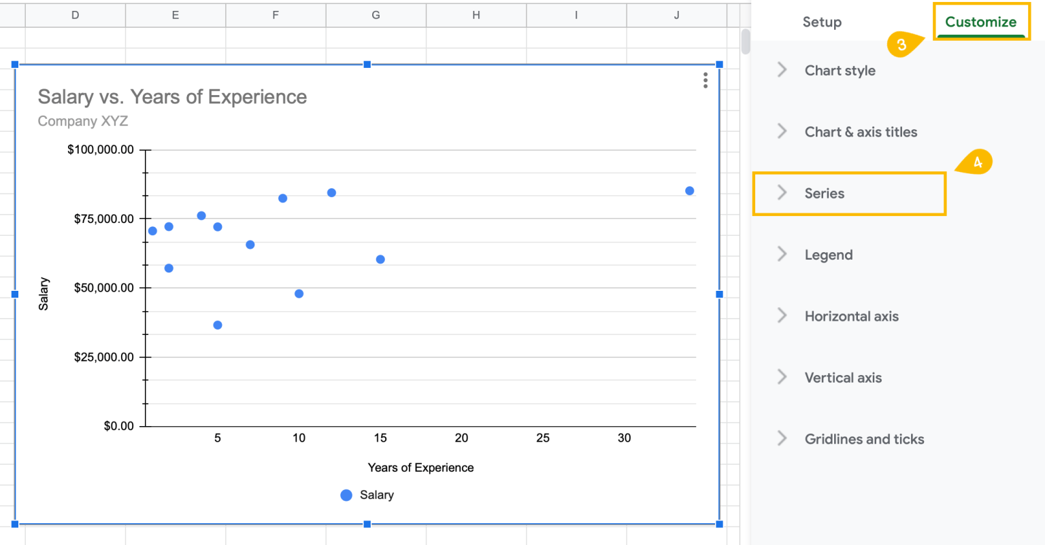Expand the Chart style section
1045x545 pixels.
(x=840, y=70)
